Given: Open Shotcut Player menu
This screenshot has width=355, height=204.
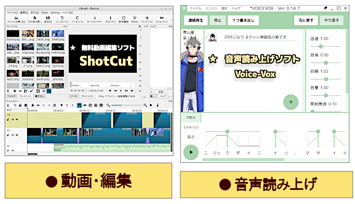Looking at the screenshot, I should (45, 12).
